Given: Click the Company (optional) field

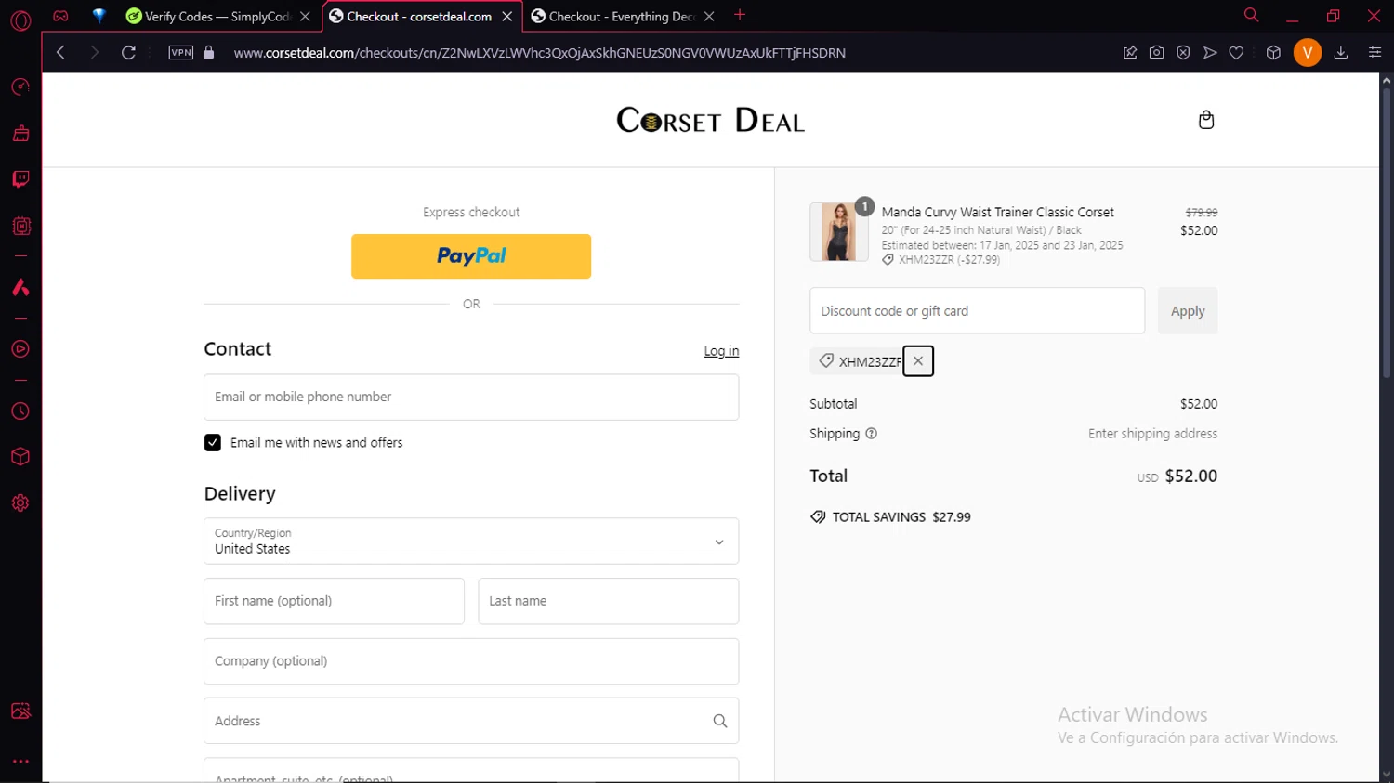Looking at the screenshot, I should tap(471, 661).
